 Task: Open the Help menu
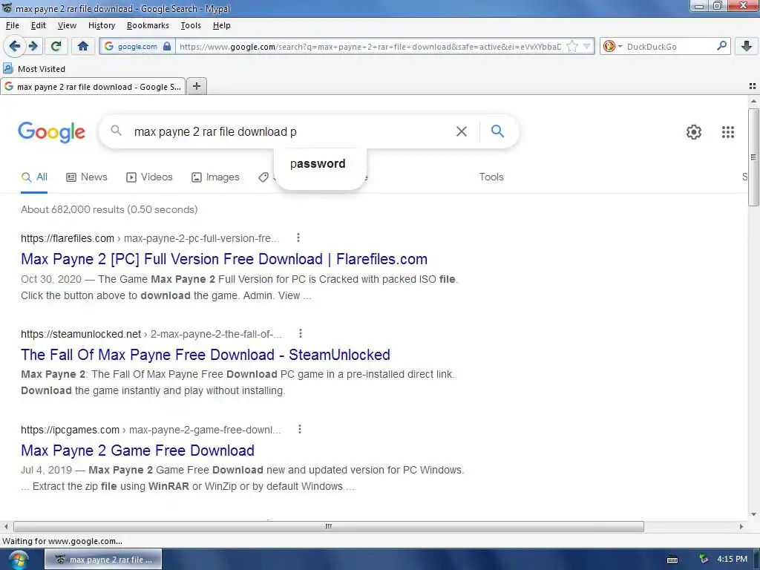point(221,25)
